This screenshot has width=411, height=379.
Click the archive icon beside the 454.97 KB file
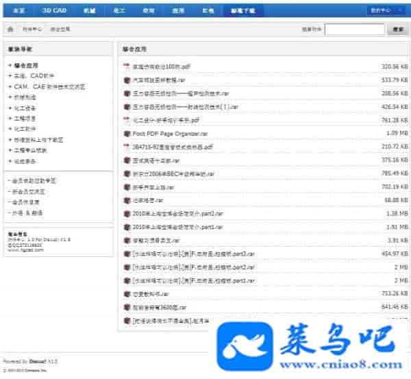(127, 254)
